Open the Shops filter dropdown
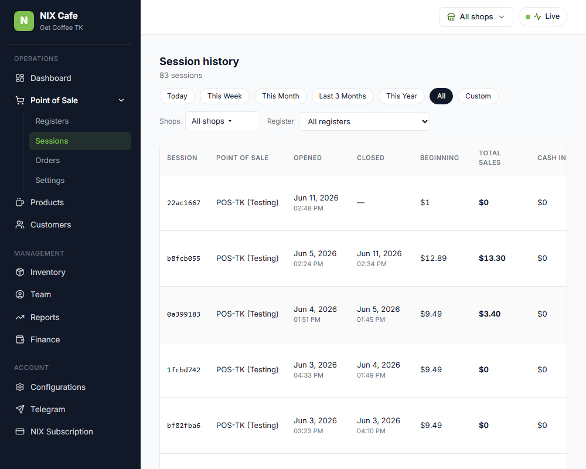The height and width of the screenshot is (469, 586). (222, 121)
